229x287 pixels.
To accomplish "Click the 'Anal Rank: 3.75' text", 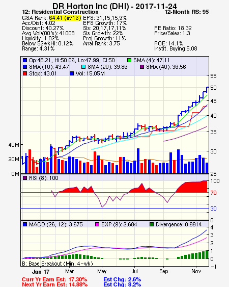I will (x=101, y=43).
